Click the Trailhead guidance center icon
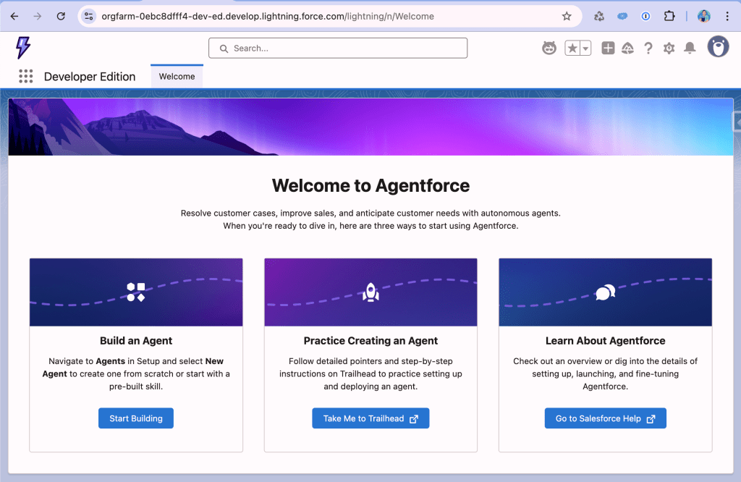Screen dimensions: 741x482 click(627, 47)
